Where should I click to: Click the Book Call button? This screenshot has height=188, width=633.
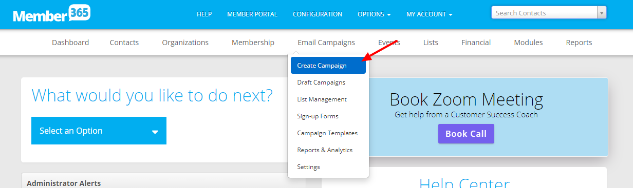466,134
